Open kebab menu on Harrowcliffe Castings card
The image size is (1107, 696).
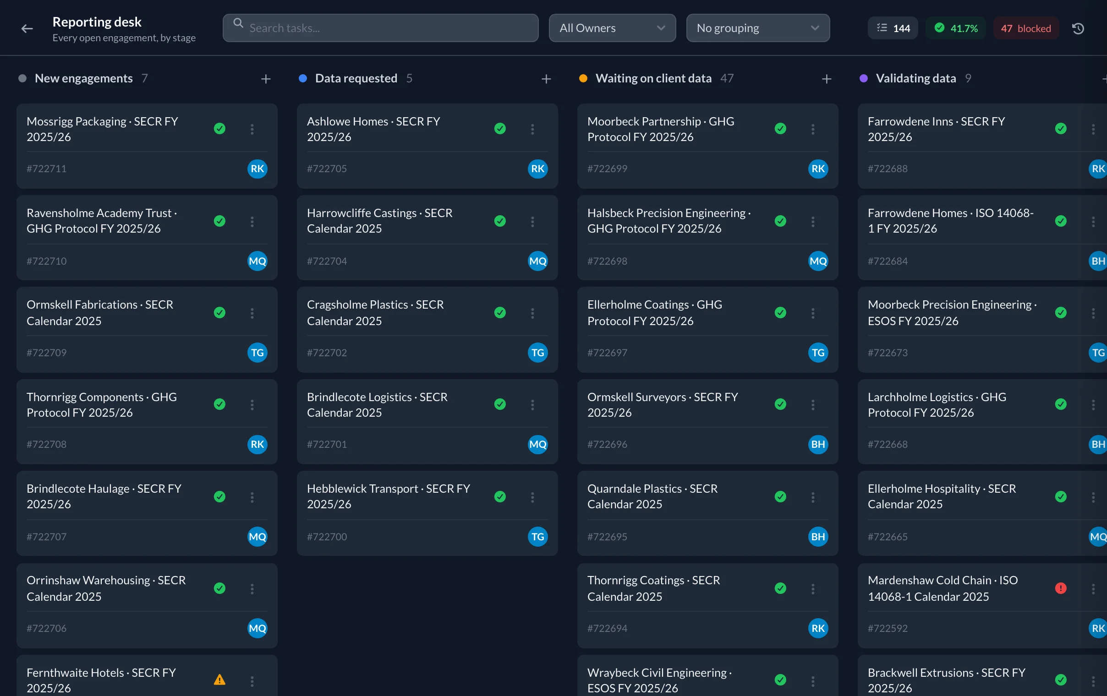532,222
